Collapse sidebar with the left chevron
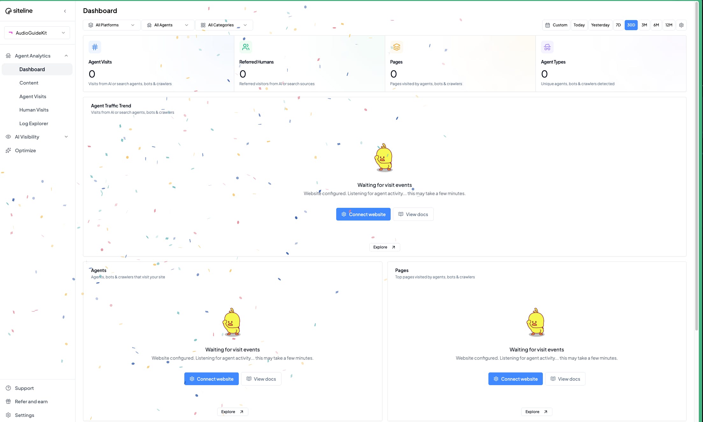Image resolution: width=703 pixels, height=422 pixels. (x=65, y=11)
